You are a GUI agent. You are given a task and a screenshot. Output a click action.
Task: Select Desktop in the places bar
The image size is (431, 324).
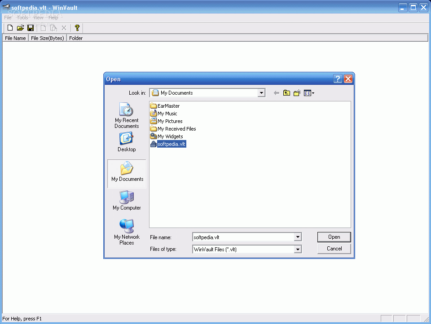click(127, 142)
